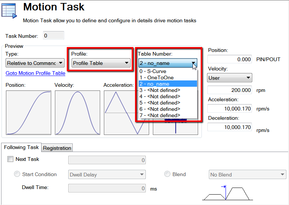Select 5 - <Not defined> entry
289x205 pixels.
[x=168, y=103]
